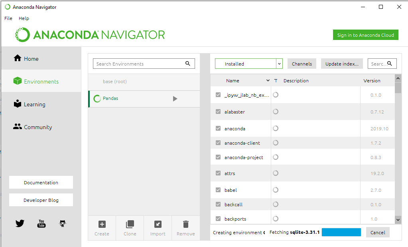408x247 pixels.
Task: Open the File menu
Action: [8, 18]
